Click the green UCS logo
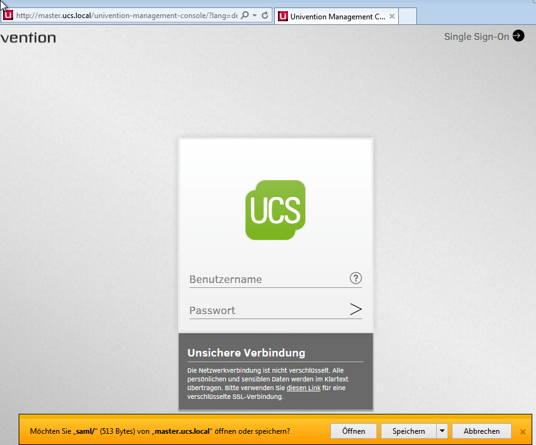 point(275,210)
